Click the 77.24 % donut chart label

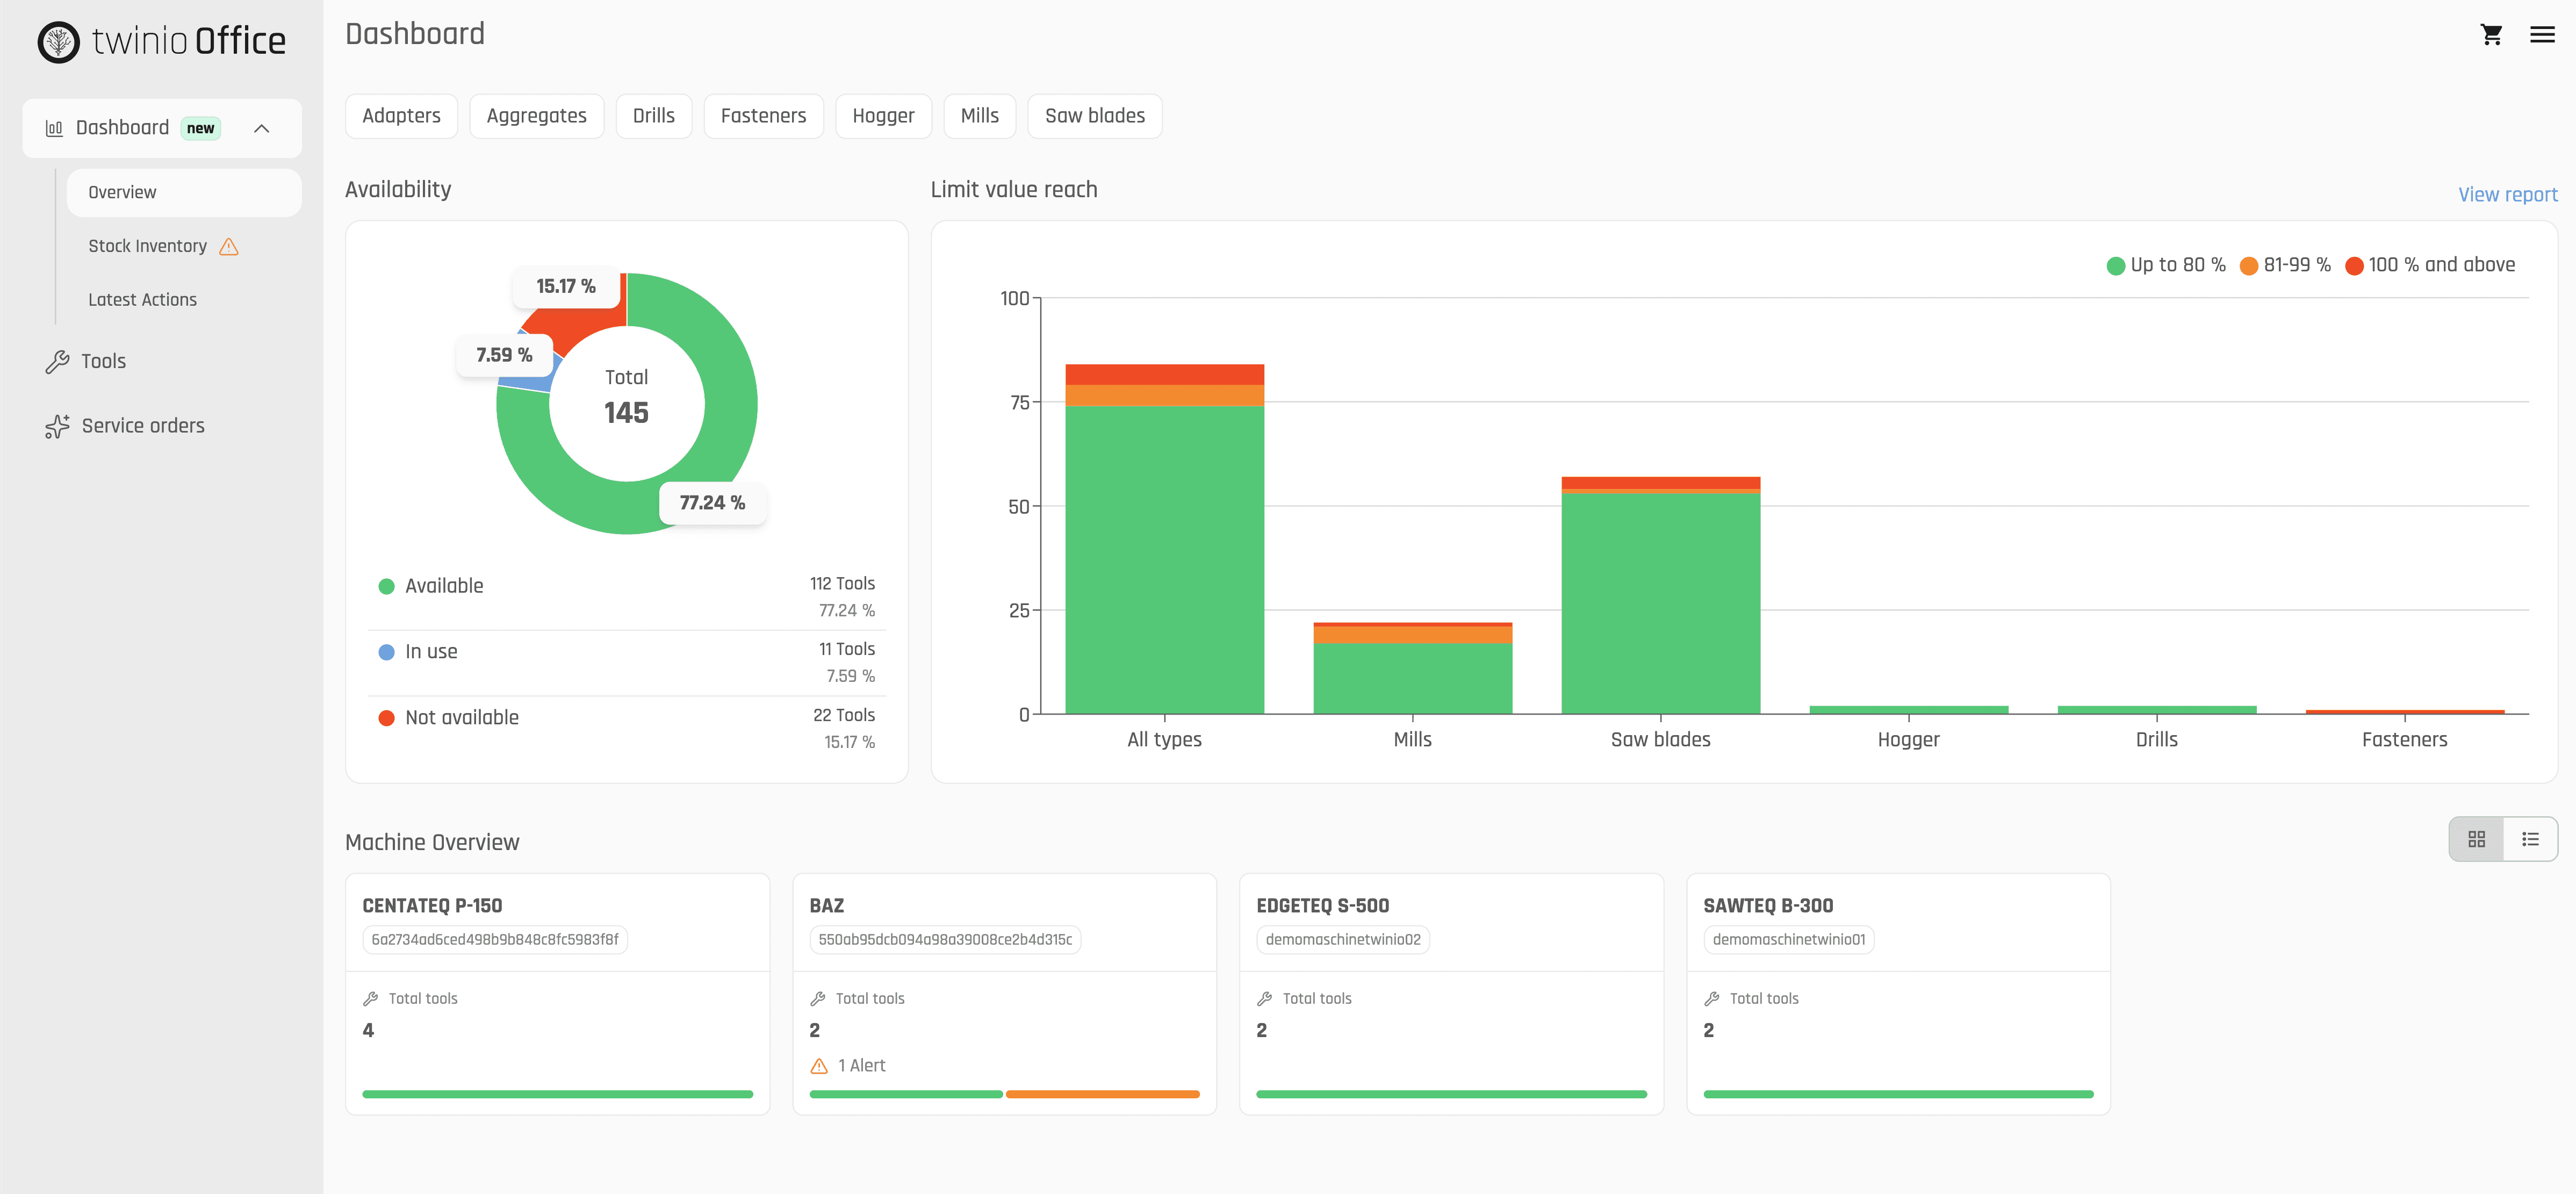712,503
